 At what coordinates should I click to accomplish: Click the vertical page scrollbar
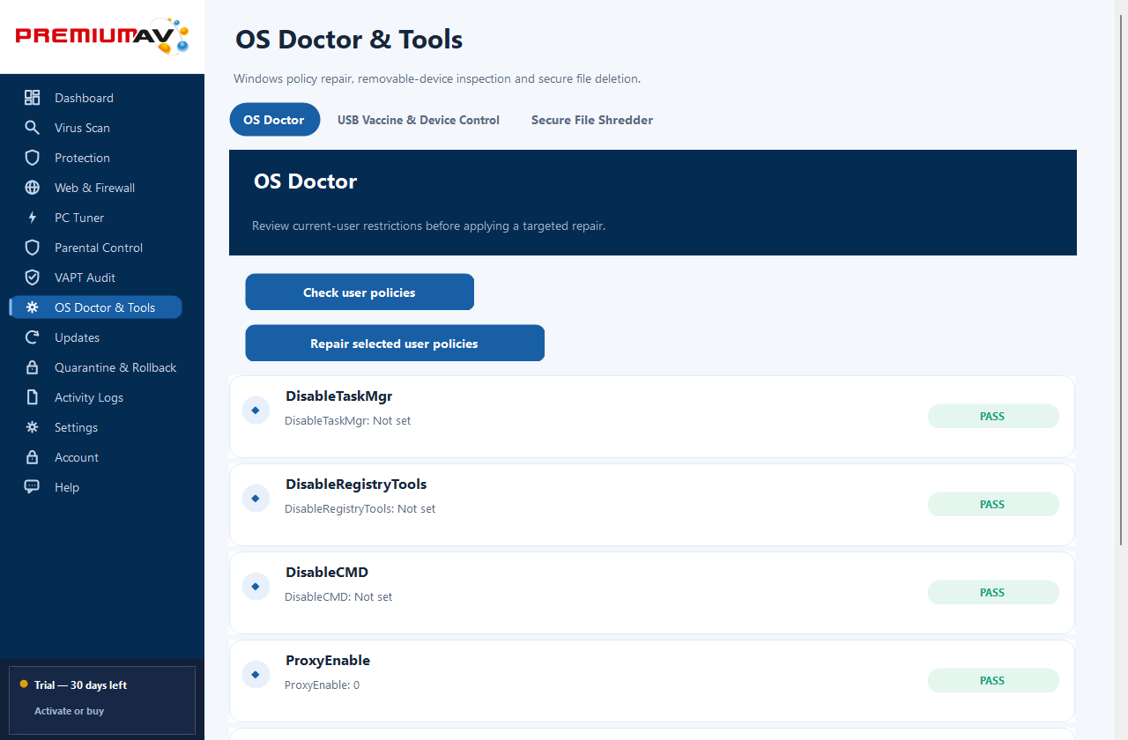click(x=1121, y=282)
